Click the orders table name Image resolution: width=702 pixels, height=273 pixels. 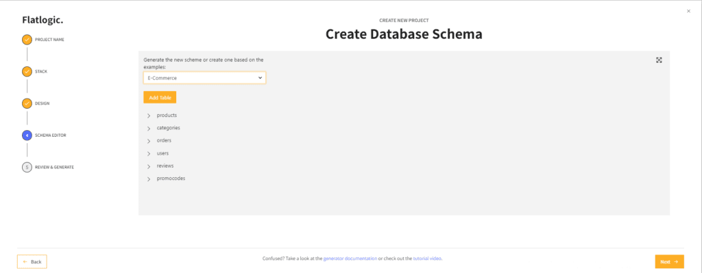164,140
